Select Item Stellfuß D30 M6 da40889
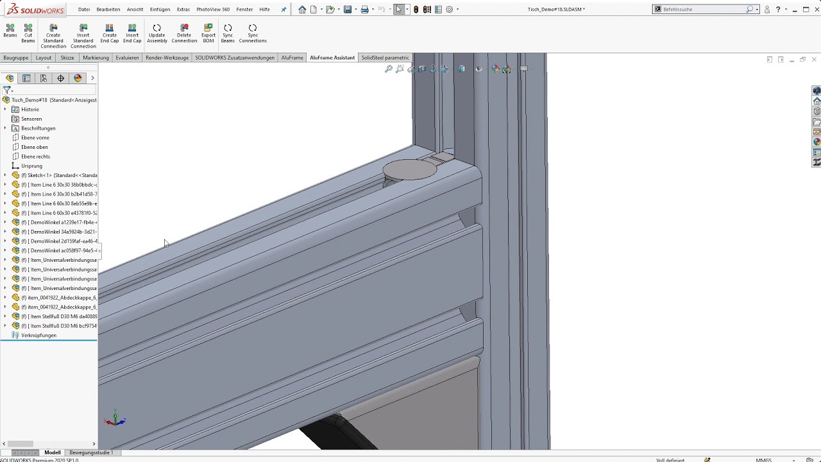 coord(55,316)
